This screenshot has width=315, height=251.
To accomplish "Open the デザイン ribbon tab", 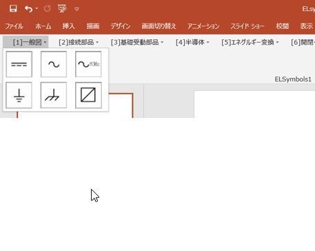I will (121, 26).
